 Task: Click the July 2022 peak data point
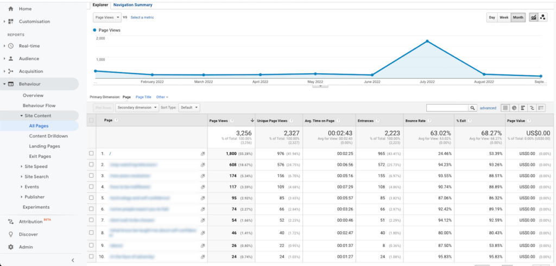(x=427, y=41)
